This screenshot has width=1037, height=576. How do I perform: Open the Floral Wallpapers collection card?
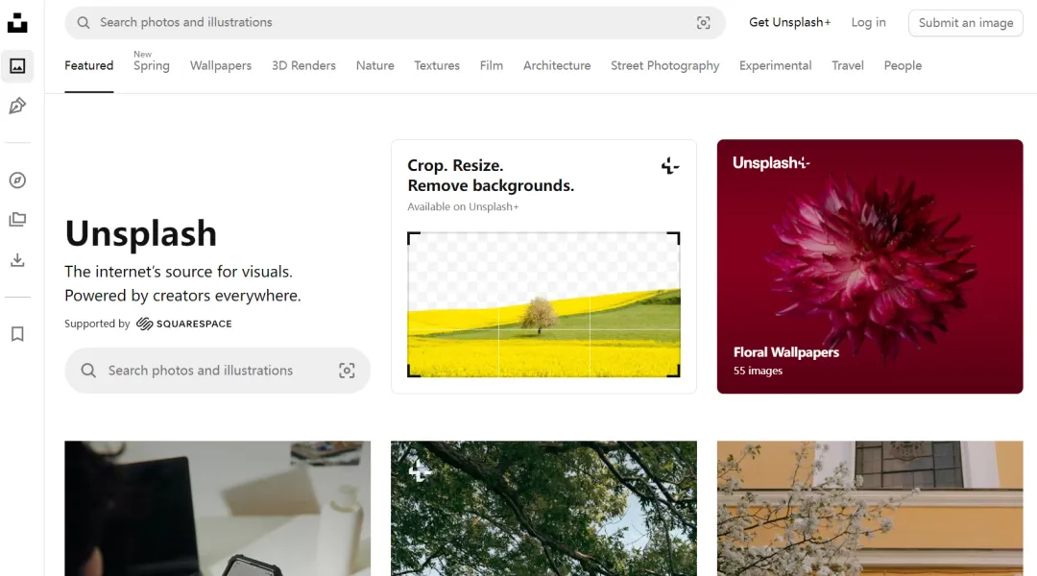870,267
